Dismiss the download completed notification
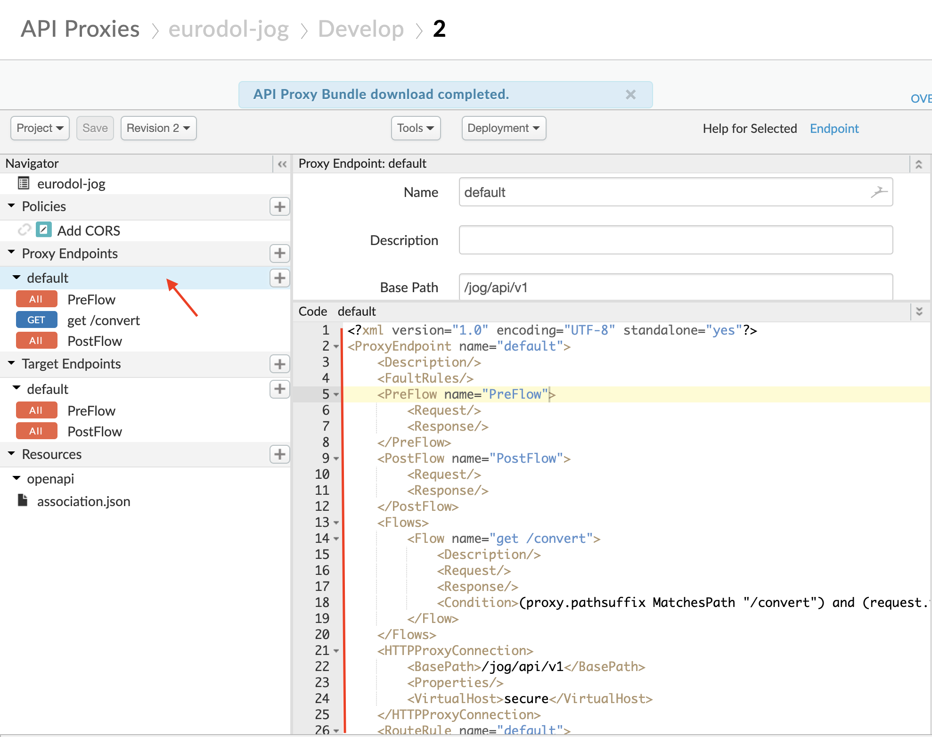The width and height of the screenshot is (932, 737). coord(630,95)
